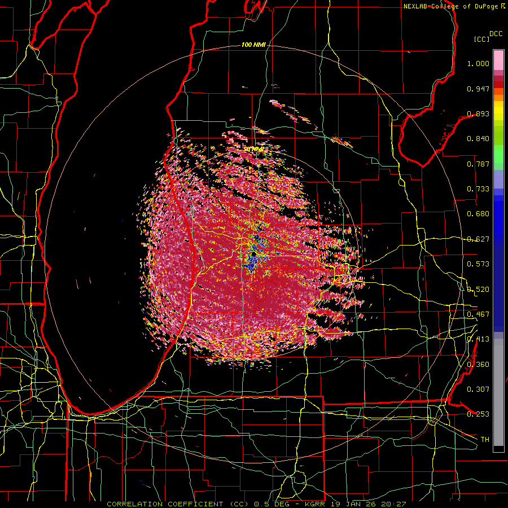Image resolution: width=508 pixels, height=508 pixels.
Task: Click the 1.000 value on the color scale
Action: (478, 63)
